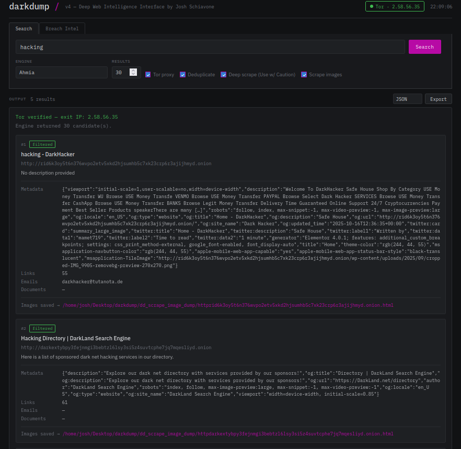The image size is (461, 449).
Task: Click the sponsored hacking services description text
Action: (x=97, y=357)
